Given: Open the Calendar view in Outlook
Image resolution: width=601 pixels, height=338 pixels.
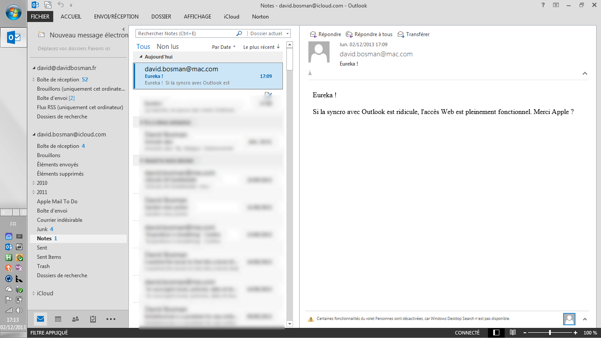Looking at the screenshot, I should click(x=59, y=319).
